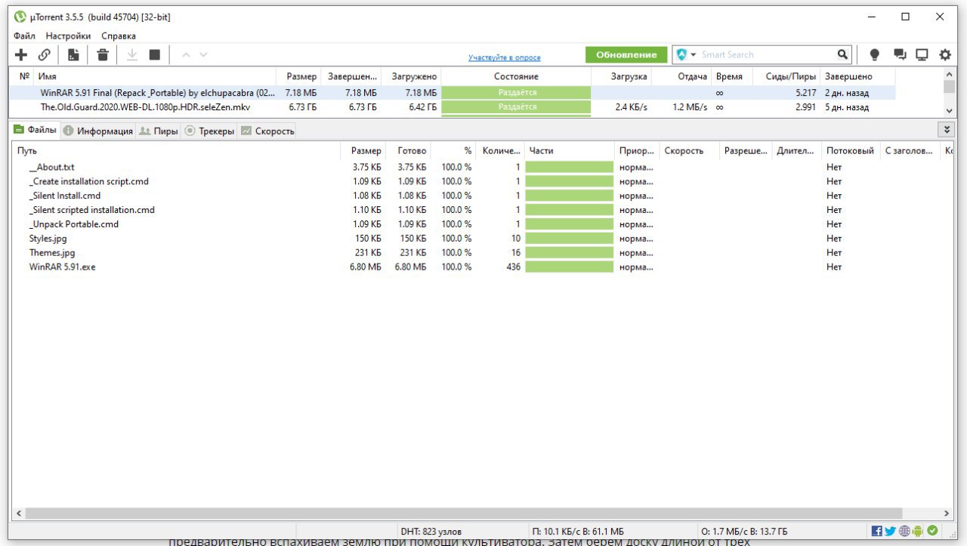Click the Facebook icon in status bar
The image size is (967, 546).
click(876, 531)
